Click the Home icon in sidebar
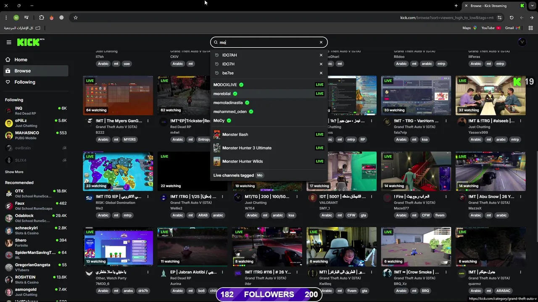The image size is (538, 302). pos(8,60)
